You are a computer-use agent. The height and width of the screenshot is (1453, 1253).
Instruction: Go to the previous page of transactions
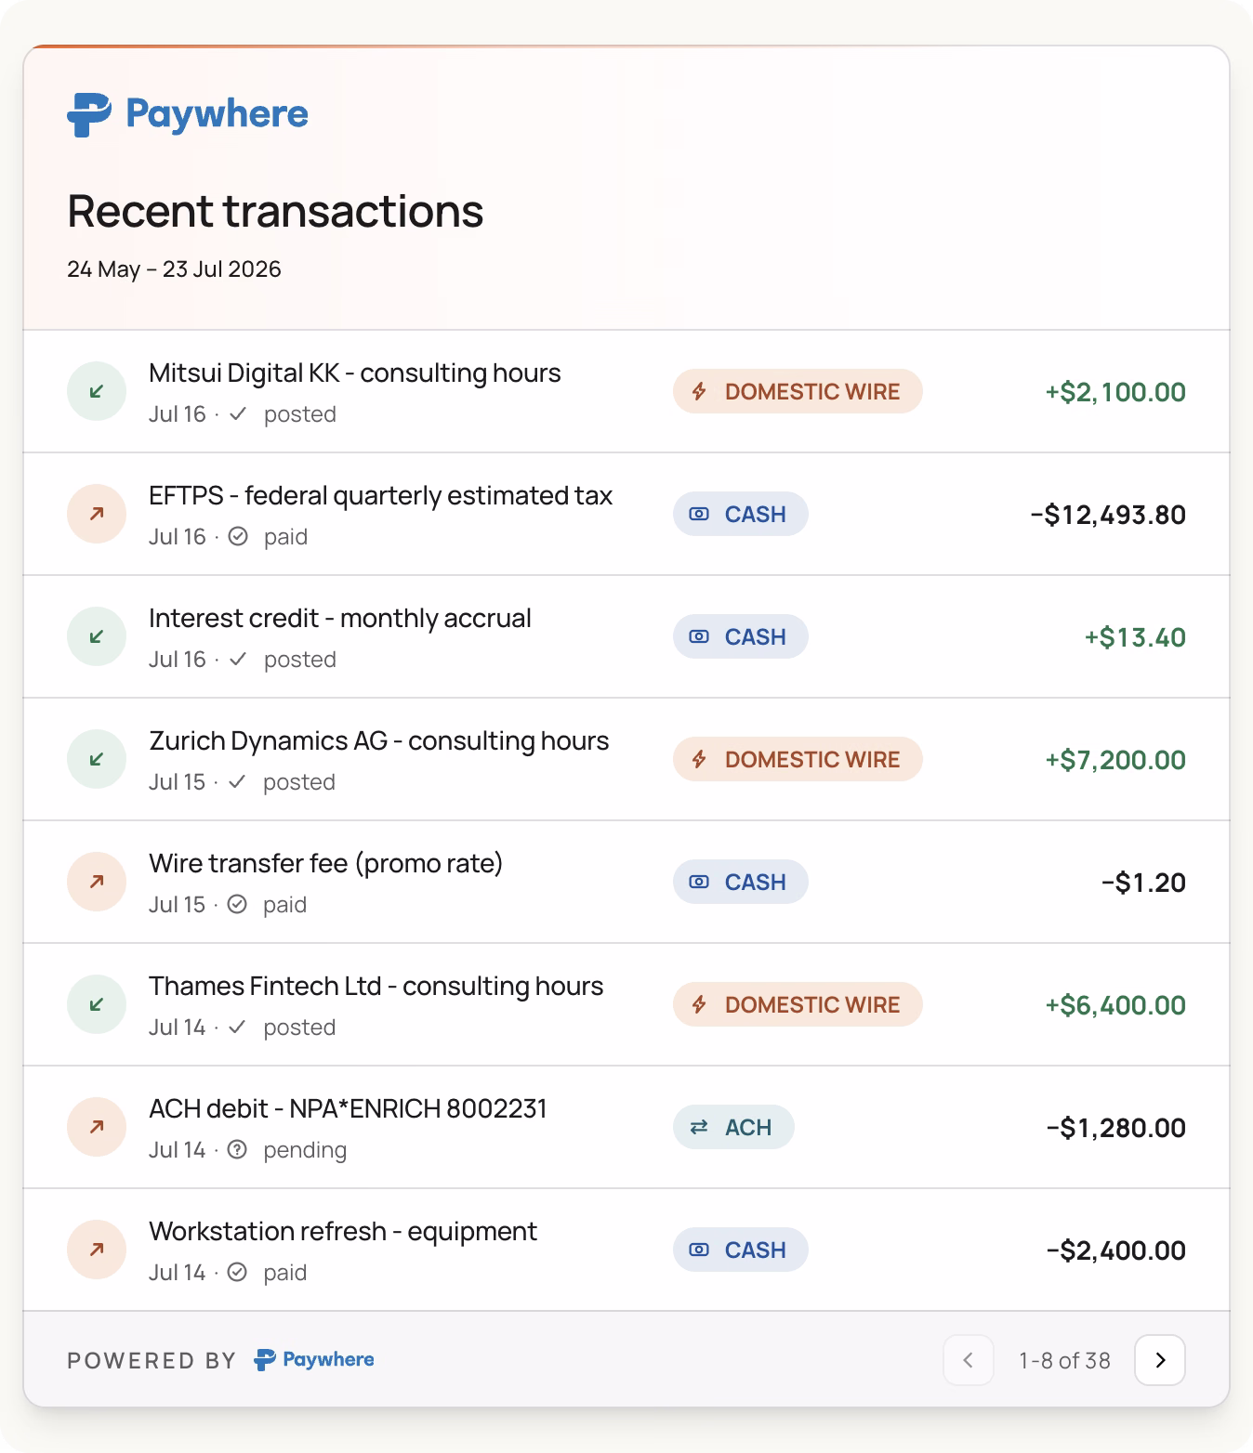969,1360
